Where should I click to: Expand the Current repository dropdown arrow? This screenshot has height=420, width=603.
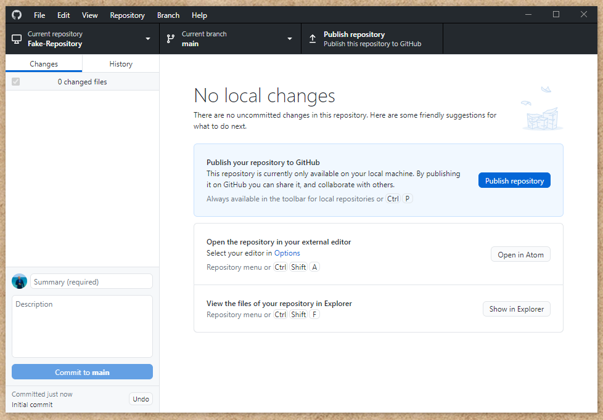pyautogui.click(x=148, y=39)
